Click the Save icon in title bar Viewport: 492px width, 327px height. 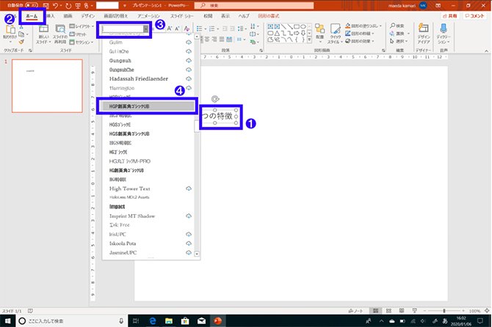(x=46, y=5)
